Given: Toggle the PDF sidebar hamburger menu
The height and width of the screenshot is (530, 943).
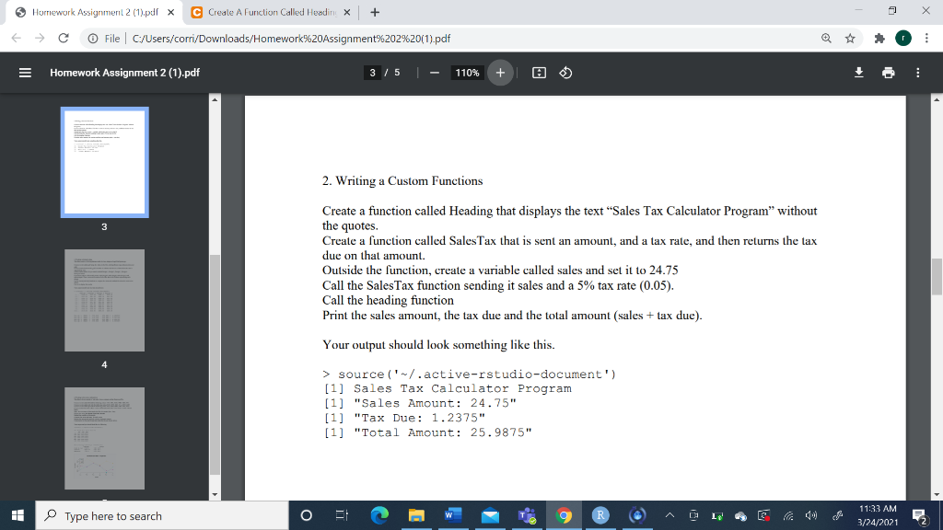Looking at the screenshot, I should [25, 73].
